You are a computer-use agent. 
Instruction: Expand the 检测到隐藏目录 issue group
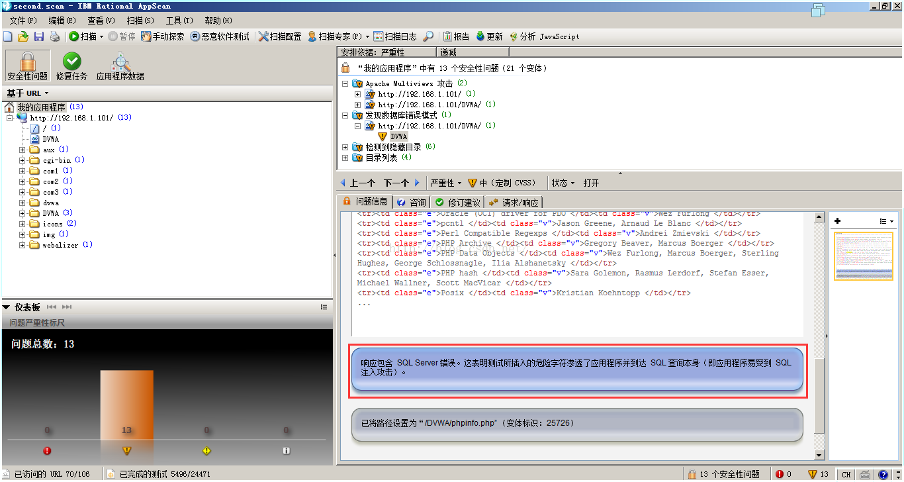(x=345, y=147)
